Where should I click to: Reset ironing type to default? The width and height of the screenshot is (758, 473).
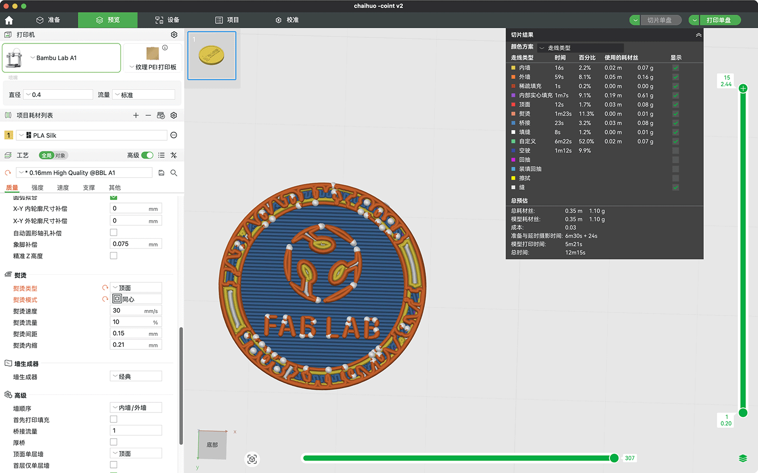[x=105, y=288]
